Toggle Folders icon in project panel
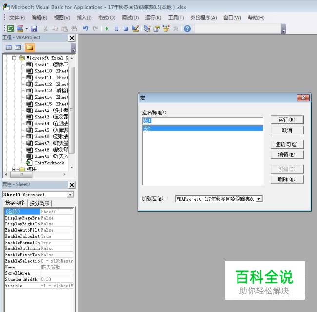Screen dimensions: 317x312 click(30, 47)
